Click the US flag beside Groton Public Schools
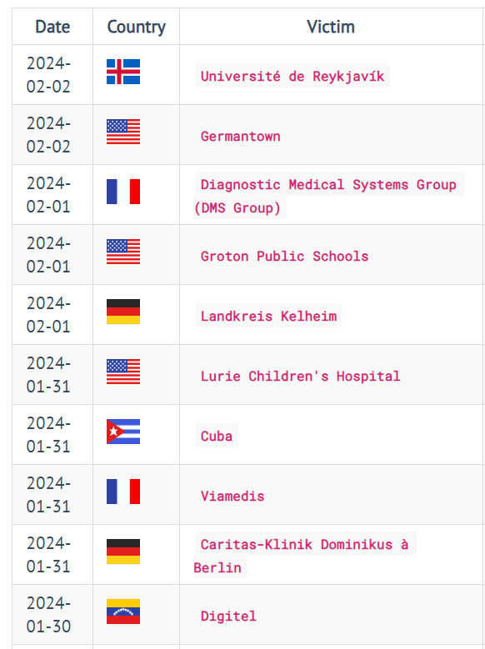Image resolution: width=485 pixels, height=649 pixels. pyautogui.click(x=123, y=252)
